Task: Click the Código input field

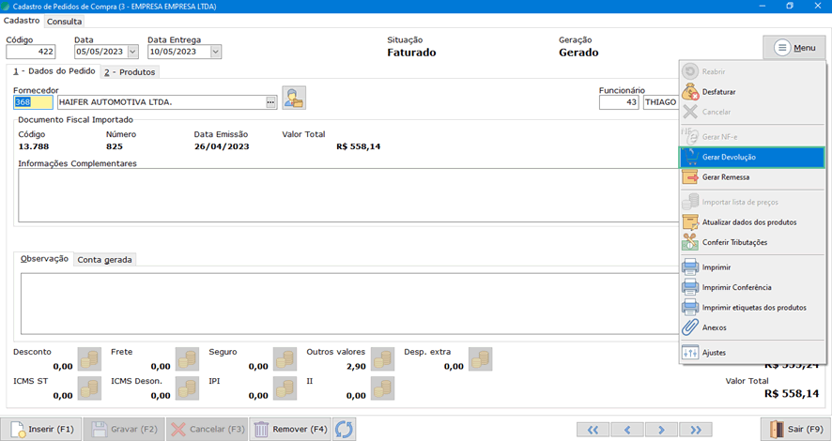Action: coord(31,53)
